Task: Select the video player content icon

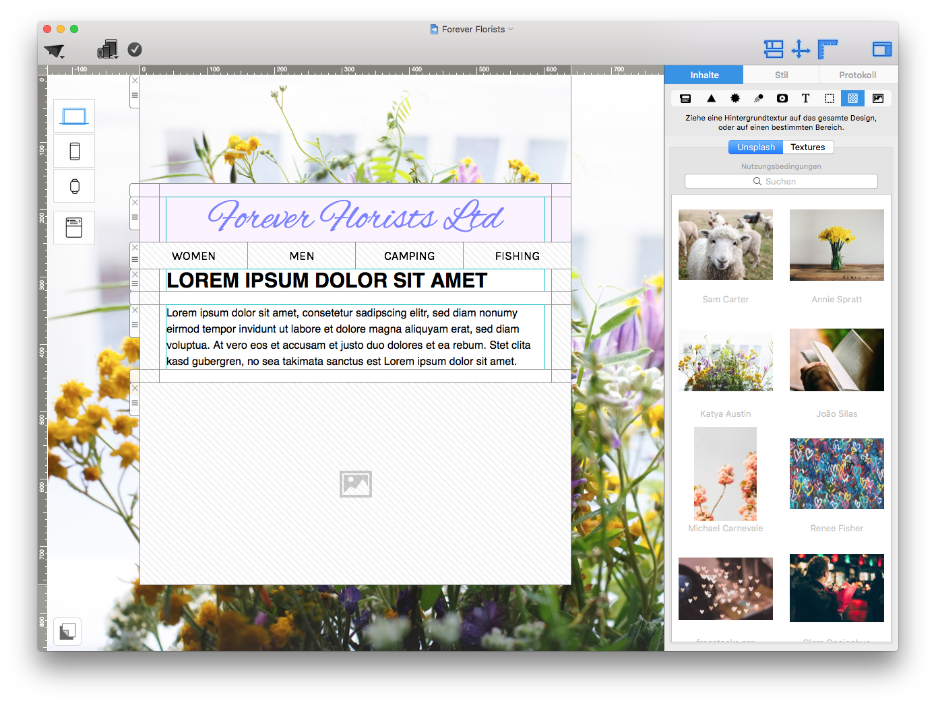Action: (782, 98)
